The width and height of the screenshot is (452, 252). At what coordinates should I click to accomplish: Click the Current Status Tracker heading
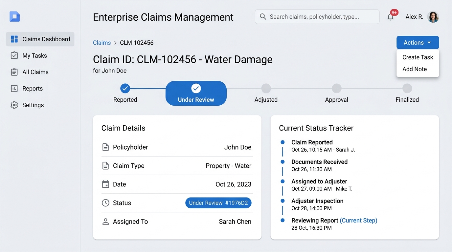tap(316, 128)
